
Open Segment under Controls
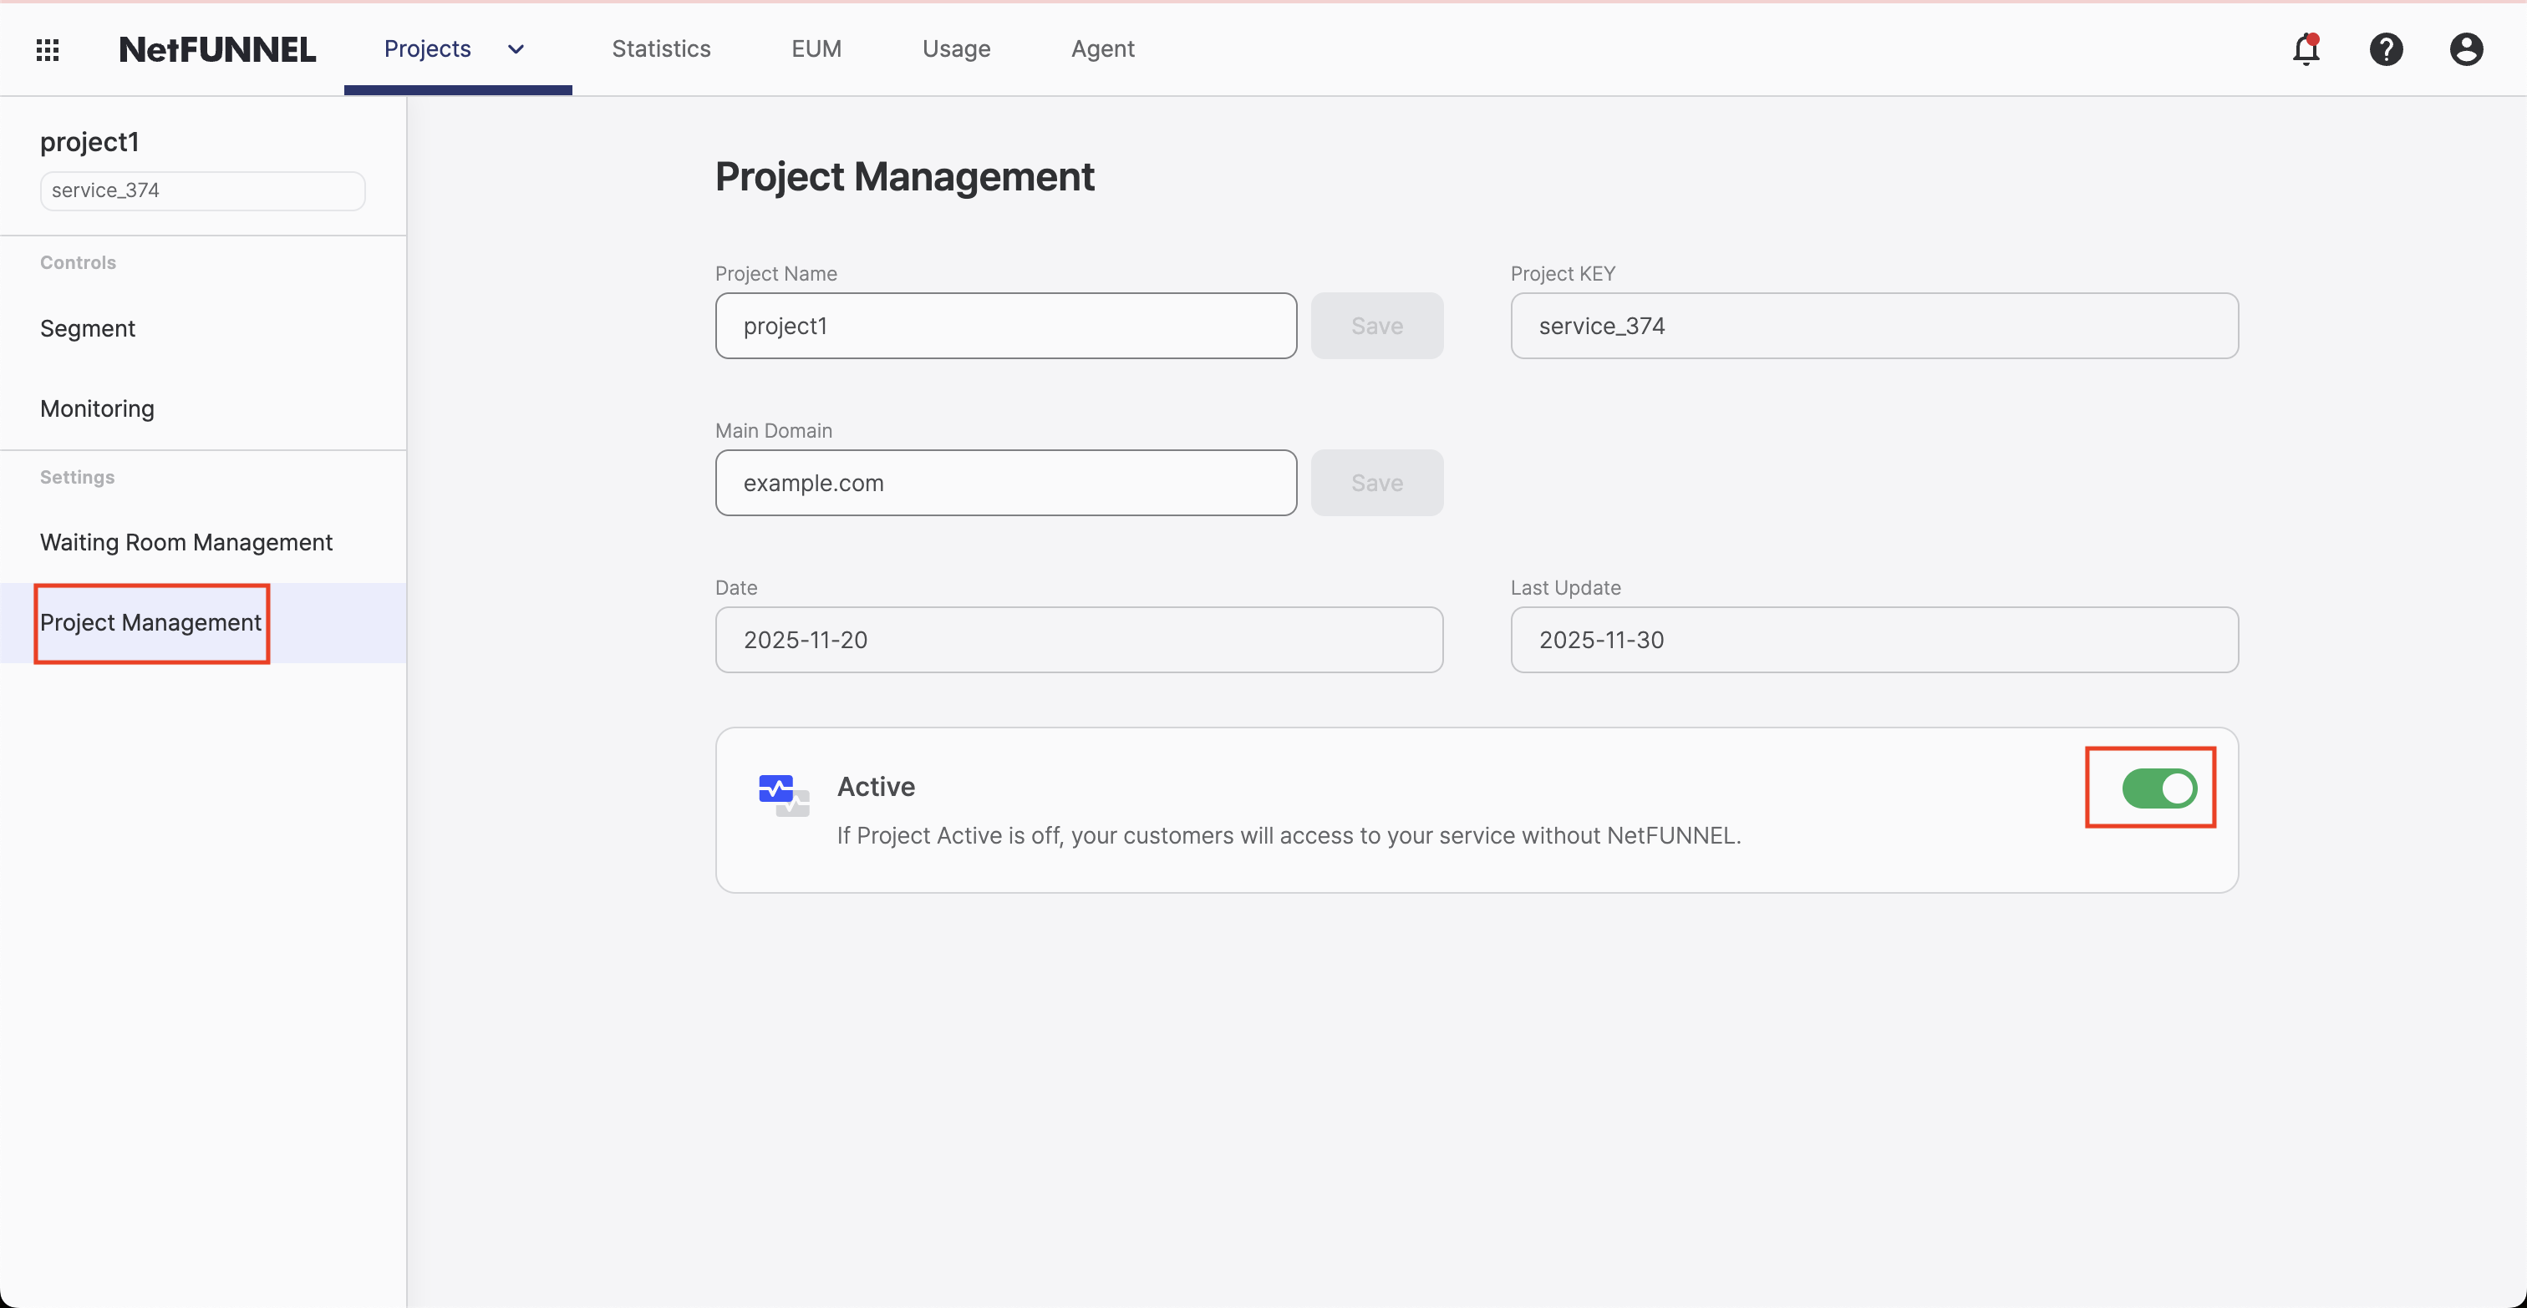(x=87, y=328)
